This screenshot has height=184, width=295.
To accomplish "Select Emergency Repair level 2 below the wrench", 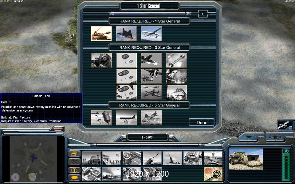I will [x=176, y=76].
